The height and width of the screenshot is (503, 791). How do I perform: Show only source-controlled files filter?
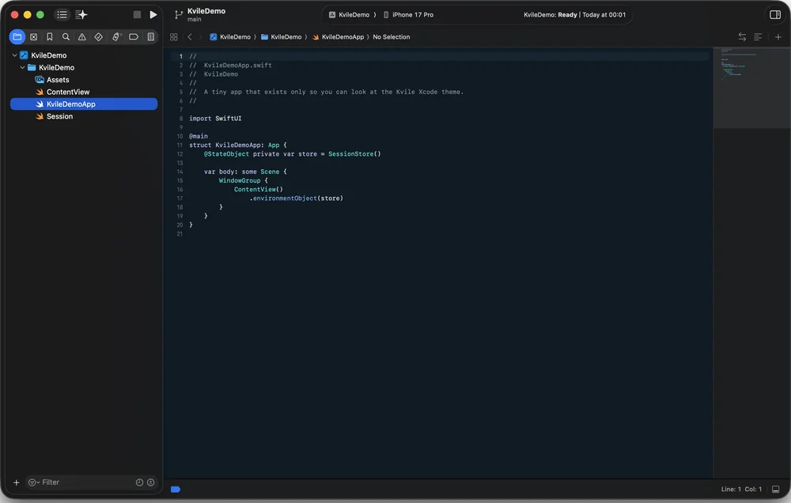(150, 482)
